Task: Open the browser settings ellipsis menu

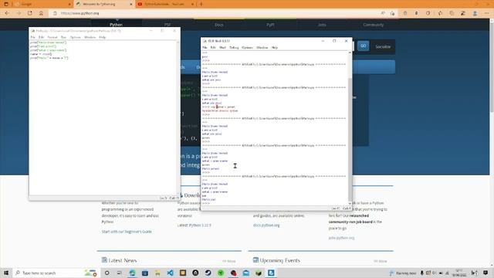Action: (487, 13)
